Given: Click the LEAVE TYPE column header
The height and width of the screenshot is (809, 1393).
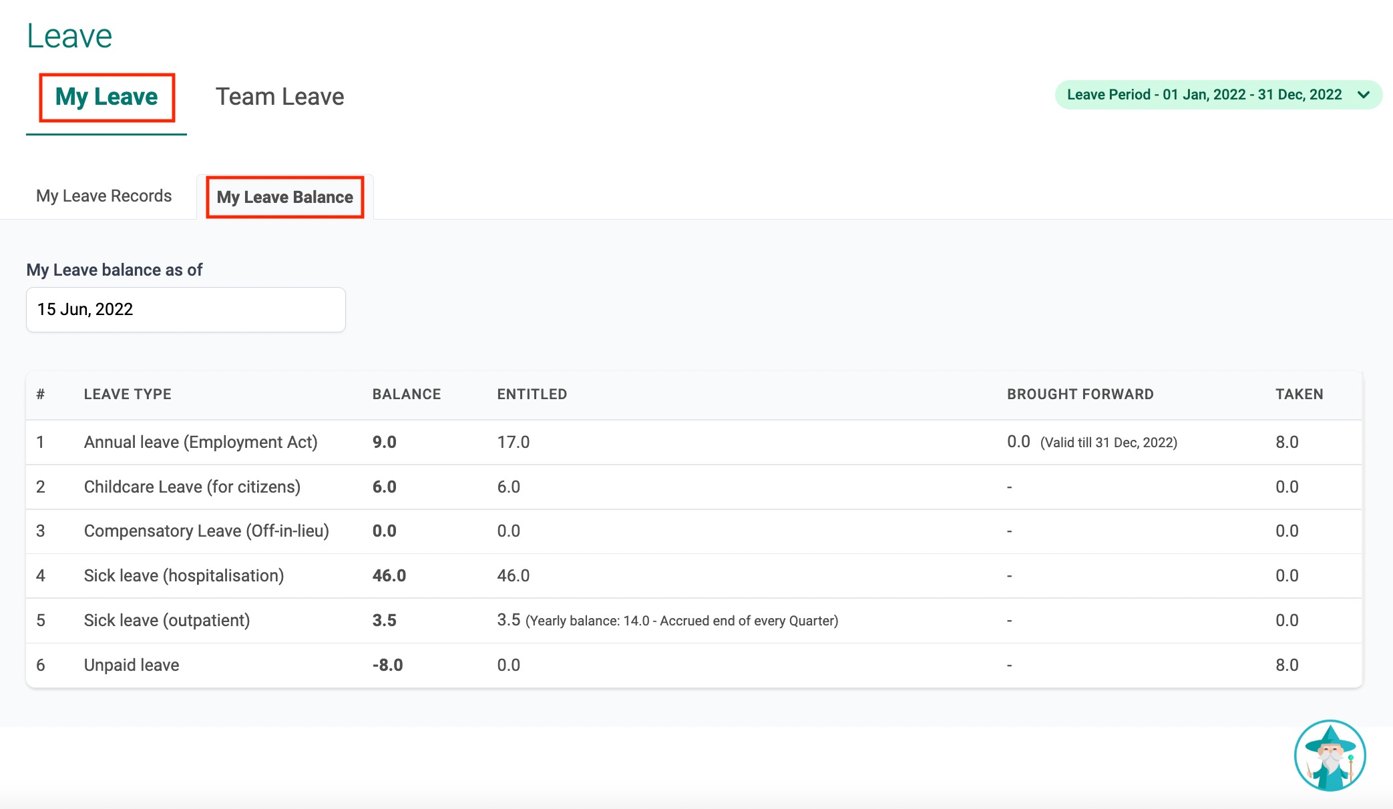Looking at the screenshot, I should (x=128, y=394).
